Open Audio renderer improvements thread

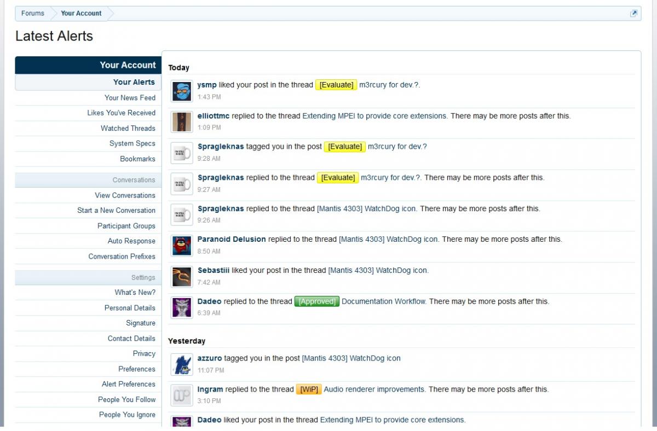pos(374,389)
